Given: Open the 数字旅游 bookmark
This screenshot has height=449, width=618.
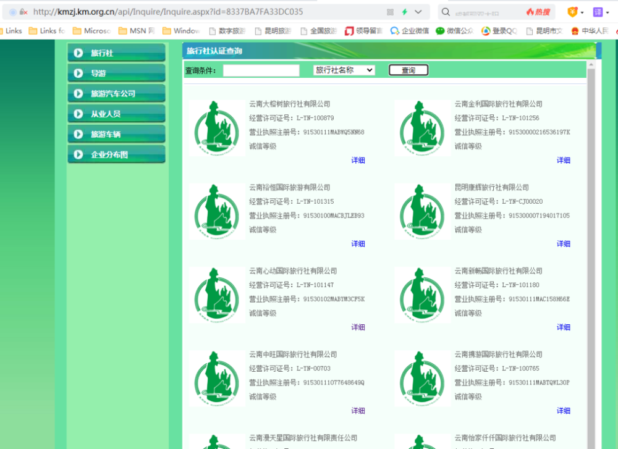Looking at the screenshot, I should point(227,31).
